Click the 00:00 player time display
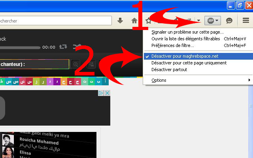This screenshot has width=253, height=158. [x=49, y=47]
